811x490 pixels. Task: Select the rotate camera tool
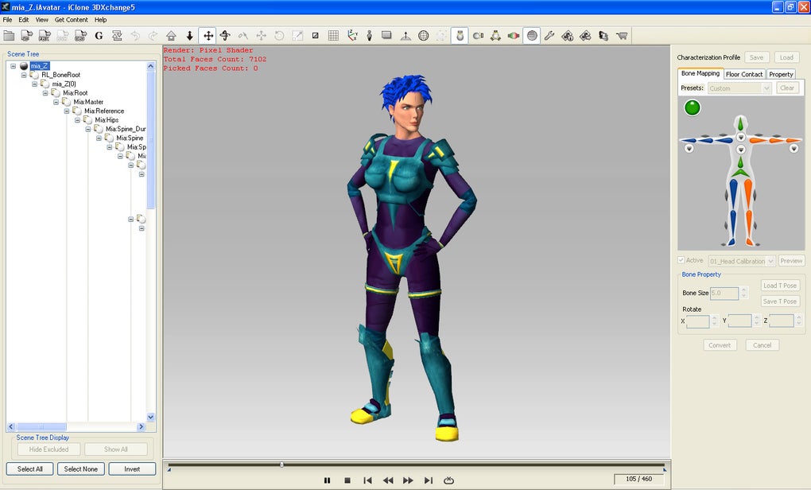click(x=225, y=36)
